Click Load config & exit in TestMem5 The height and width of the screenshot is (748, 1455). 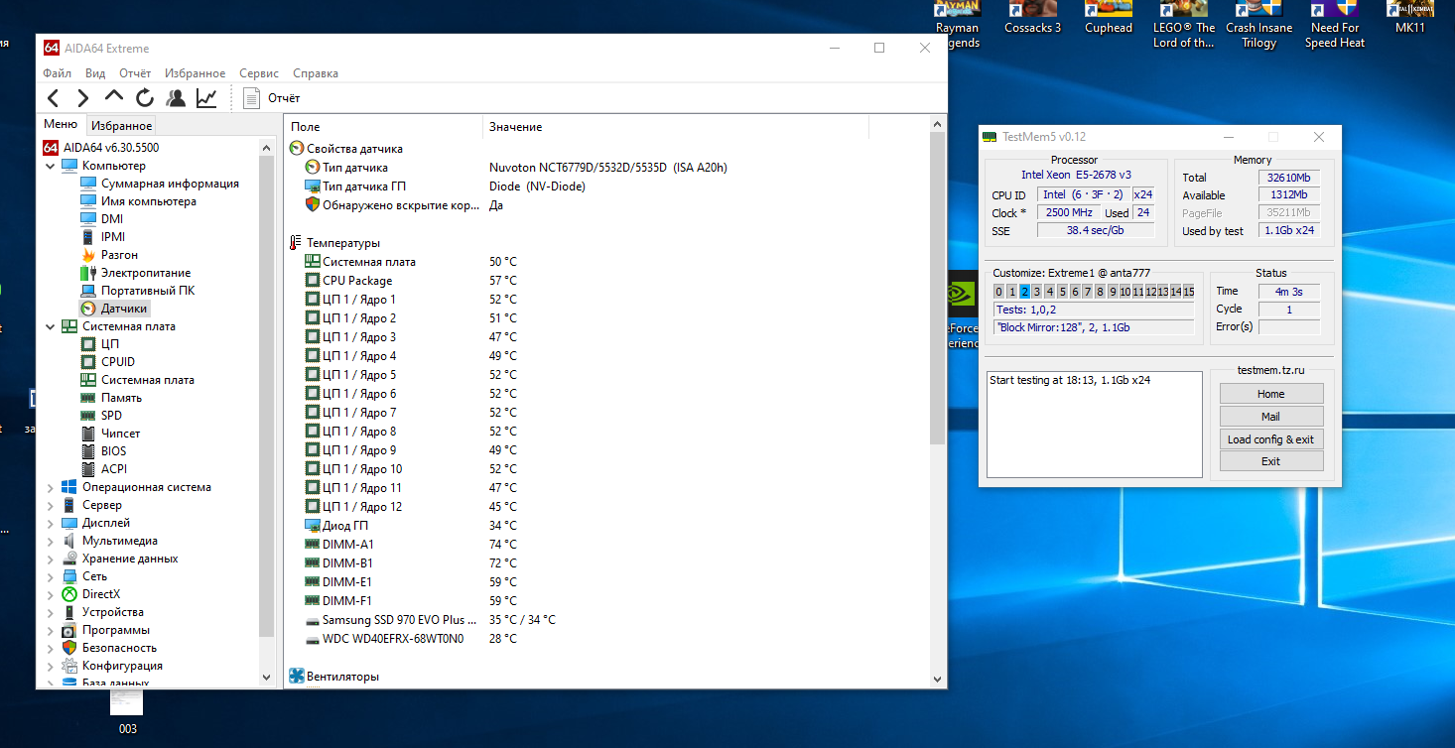pos(1271,439)
